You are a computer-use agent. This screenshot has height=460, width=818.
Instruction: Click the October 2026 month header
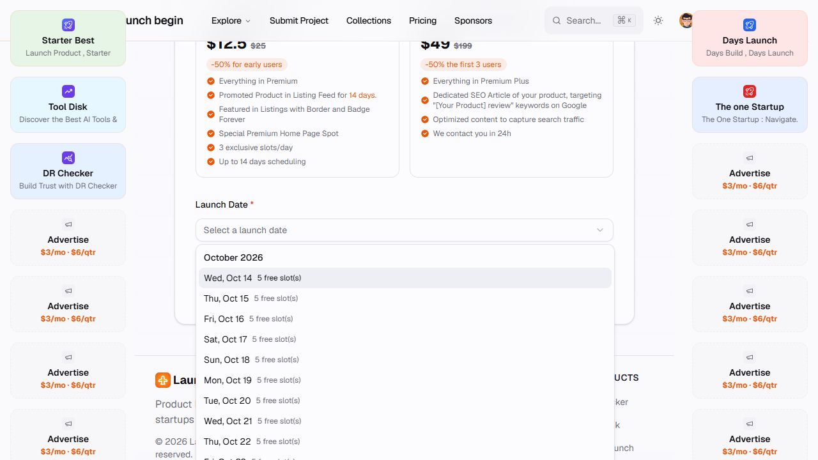pos(233,257)
